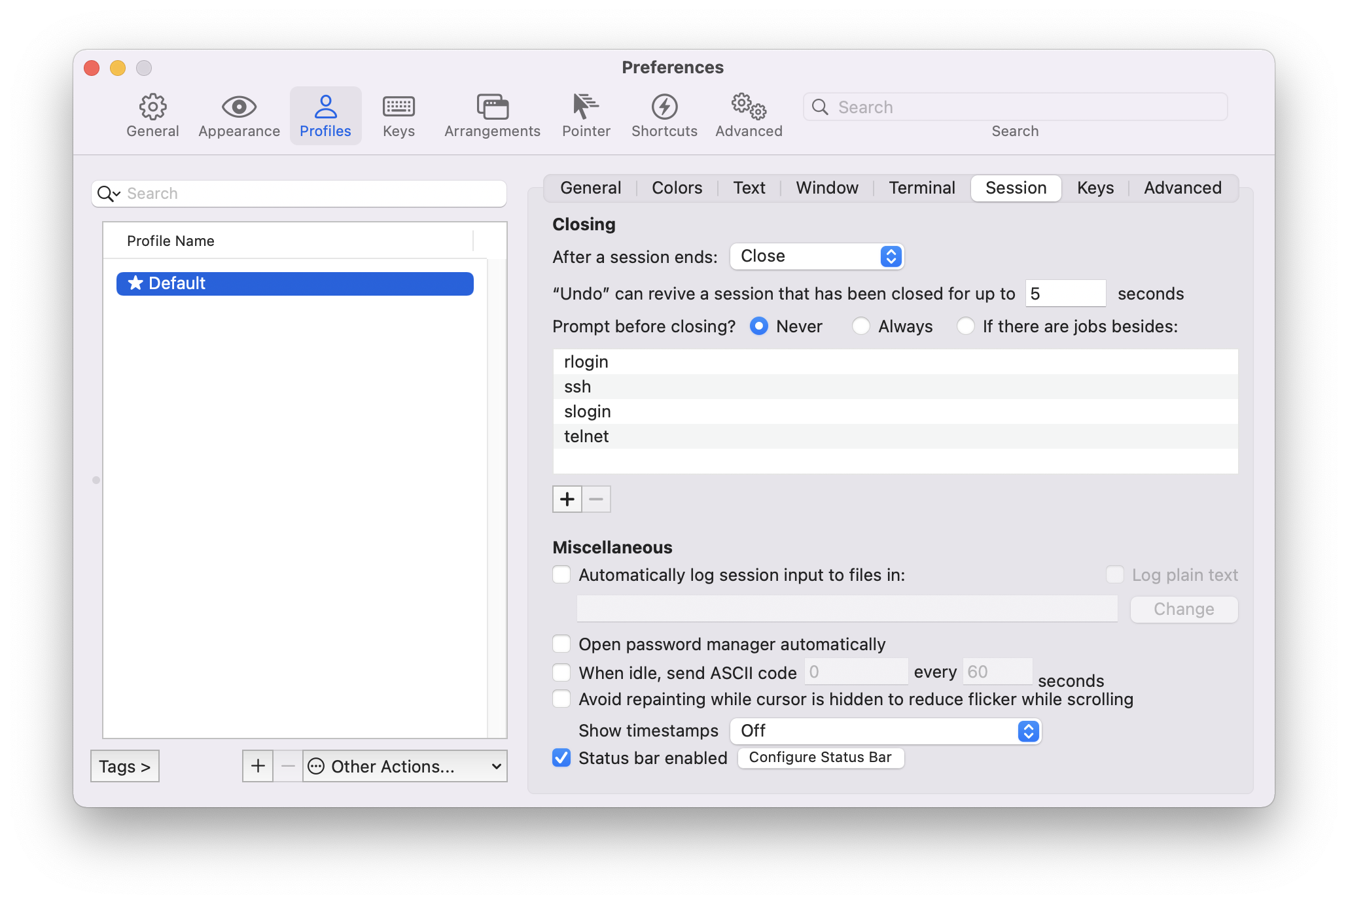Open the Keys keyboard icon pane

click(x=399, y=116)
